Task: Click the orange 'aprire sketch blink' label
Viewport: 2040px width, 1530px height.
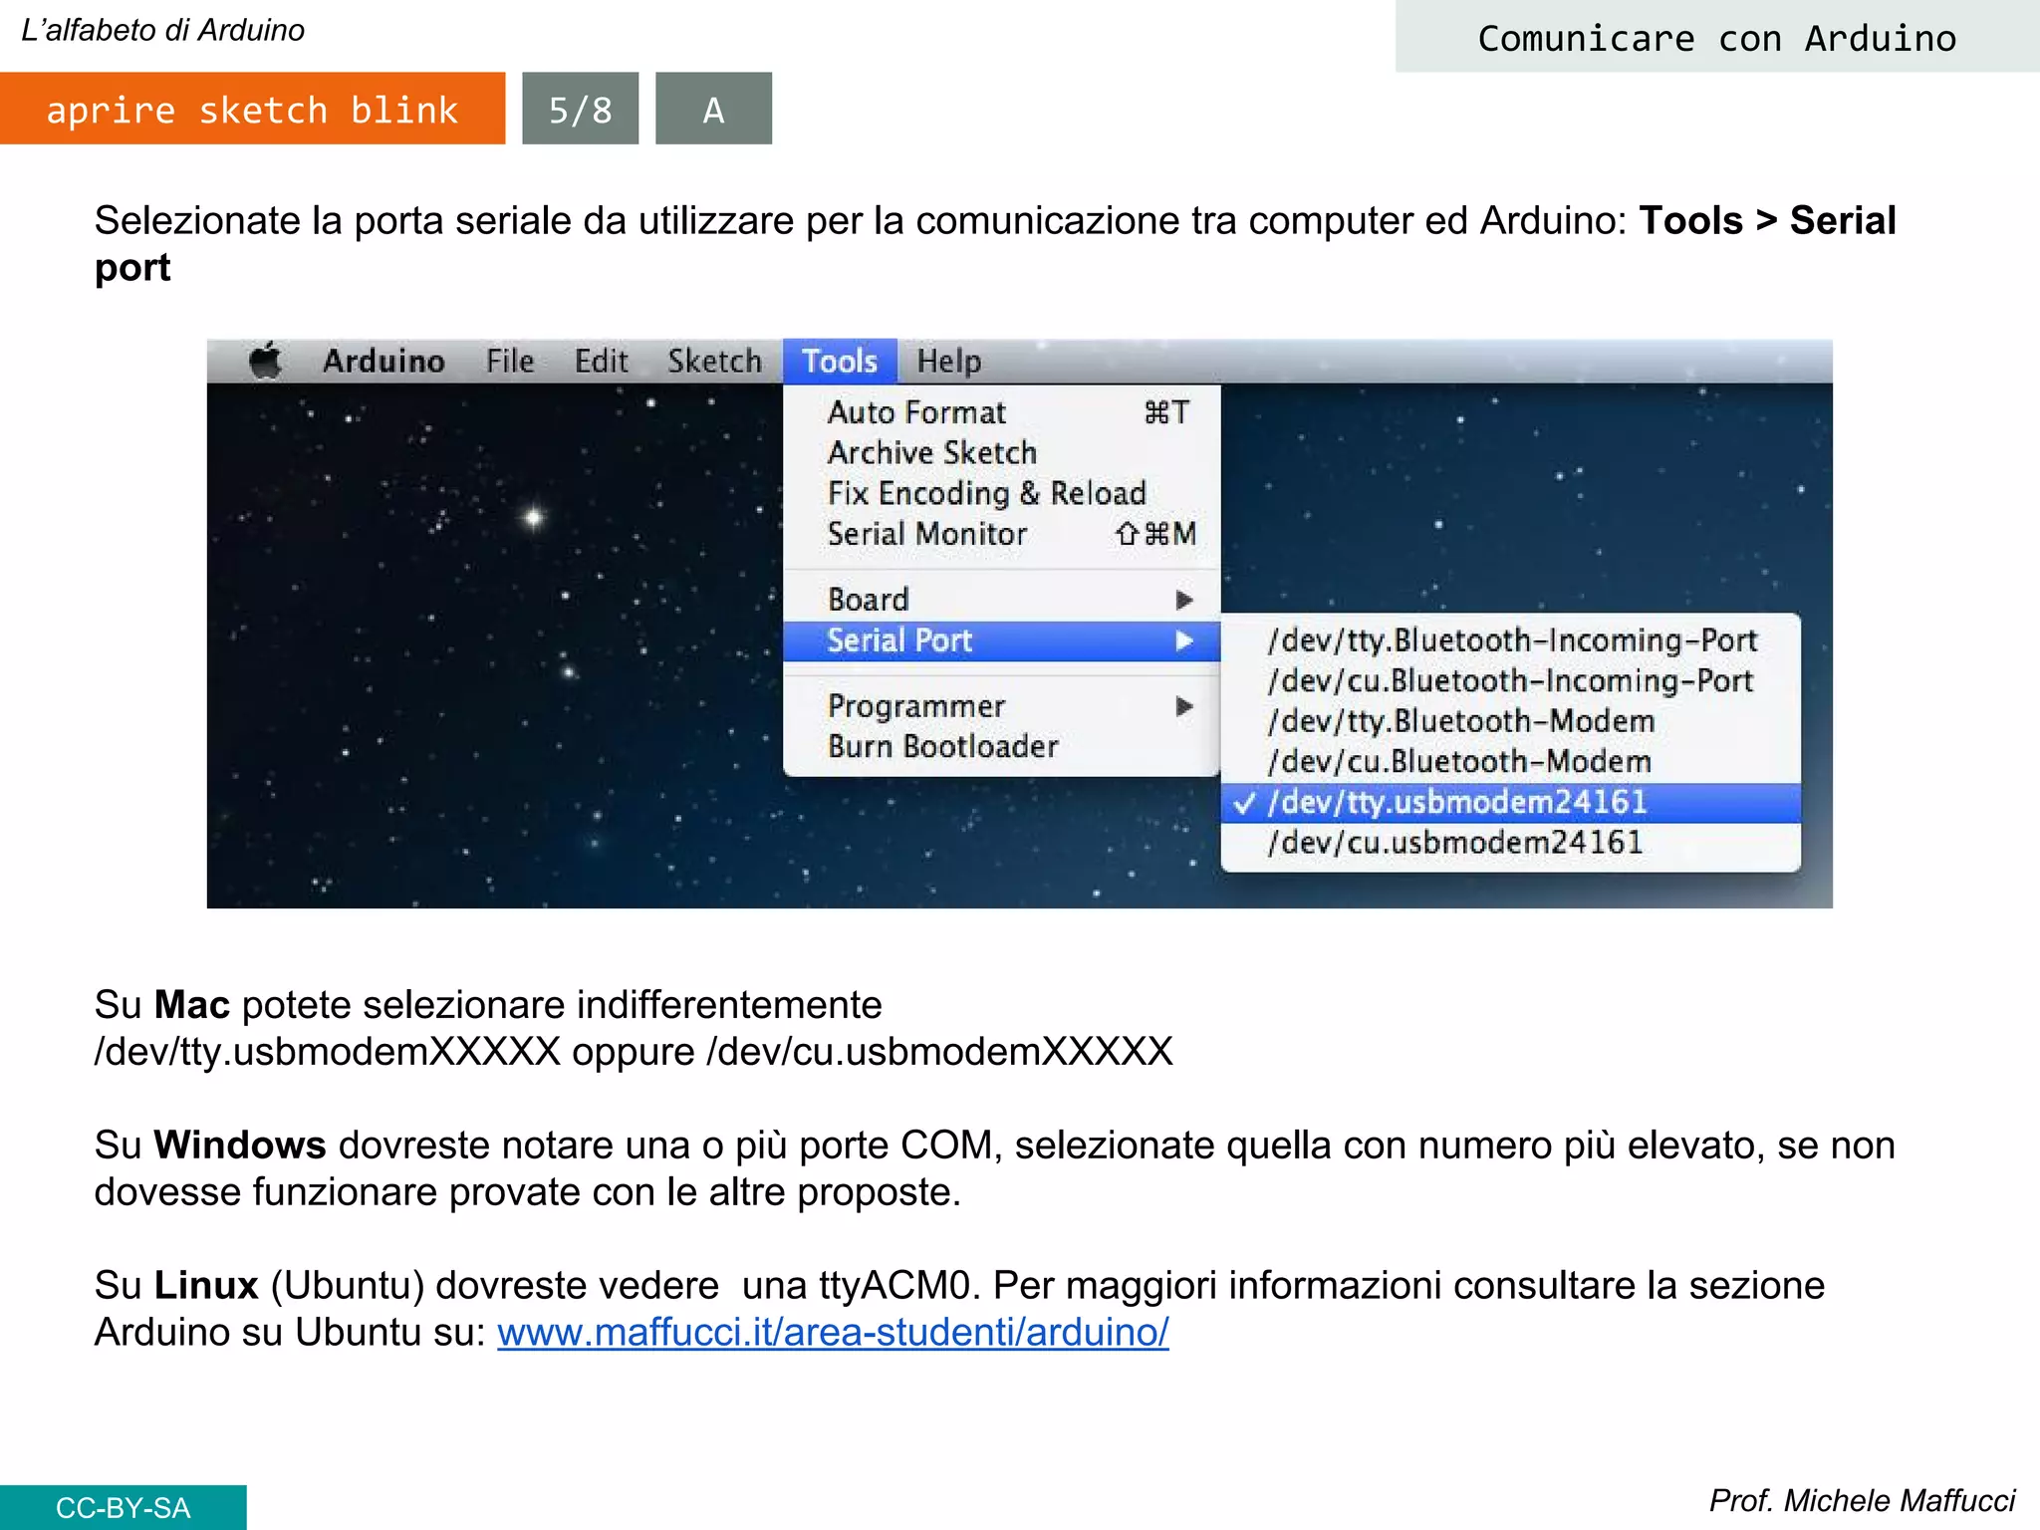Action: (x=252, y=109)
